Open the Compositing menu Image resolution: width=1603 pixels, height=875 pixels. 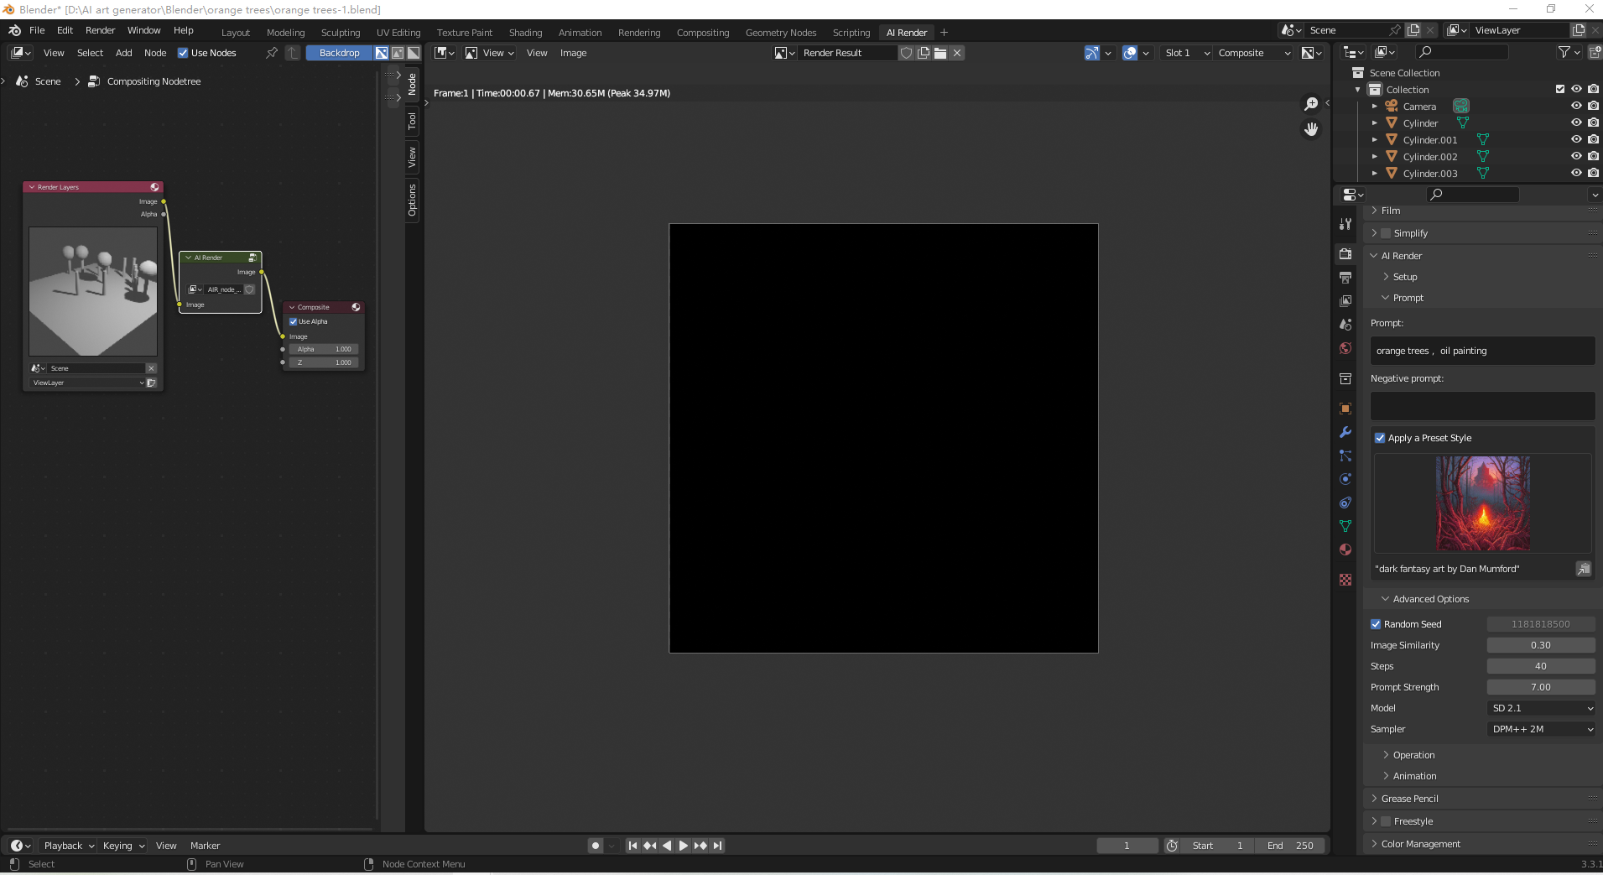[x=703, y=32]
